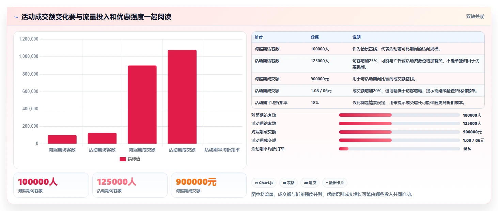
Task: Open the 125000人 data card
Action: (130, 185)
